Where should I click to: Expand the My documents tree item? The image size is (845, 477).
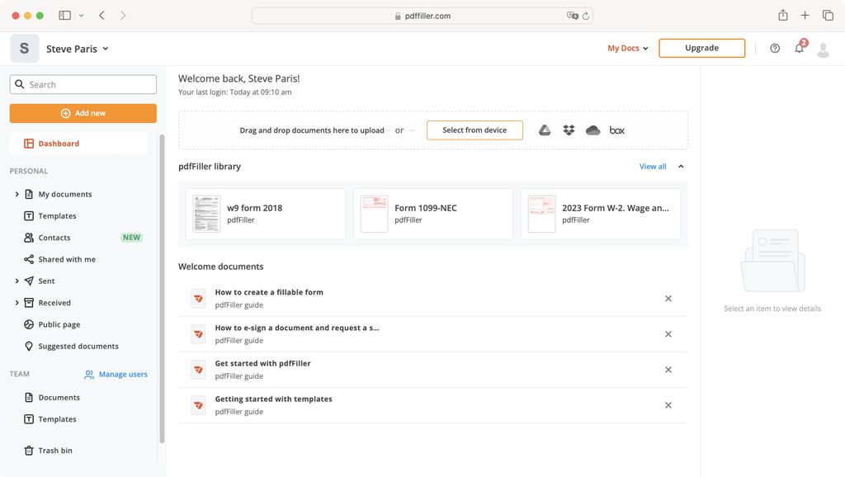click(17, 194)
